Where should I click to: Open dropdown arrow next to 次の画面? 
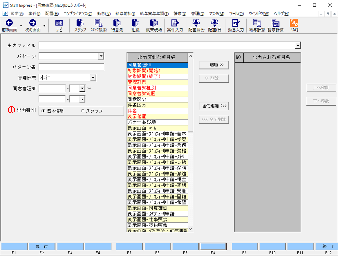click(44, 25)
